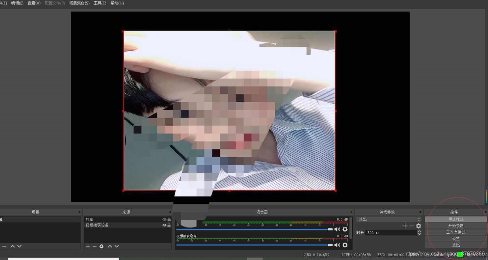488x260 pixels.
Task: Open transition properties with the gear icon
Action: coord(419,226)
